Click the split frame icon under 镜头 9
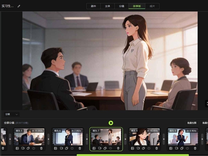208x156 pixels. (x=187, y=148)
